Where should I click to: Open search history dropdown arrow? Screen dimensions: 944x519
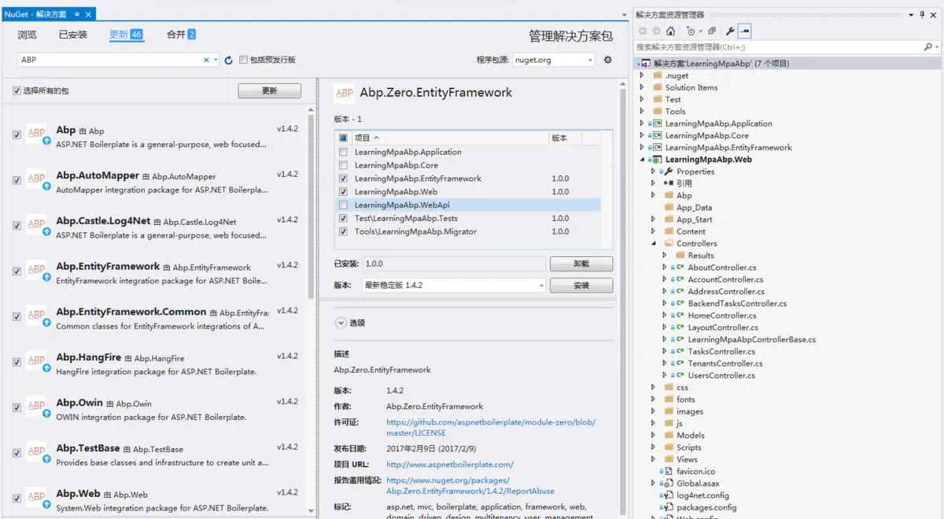tap(217, 60)
